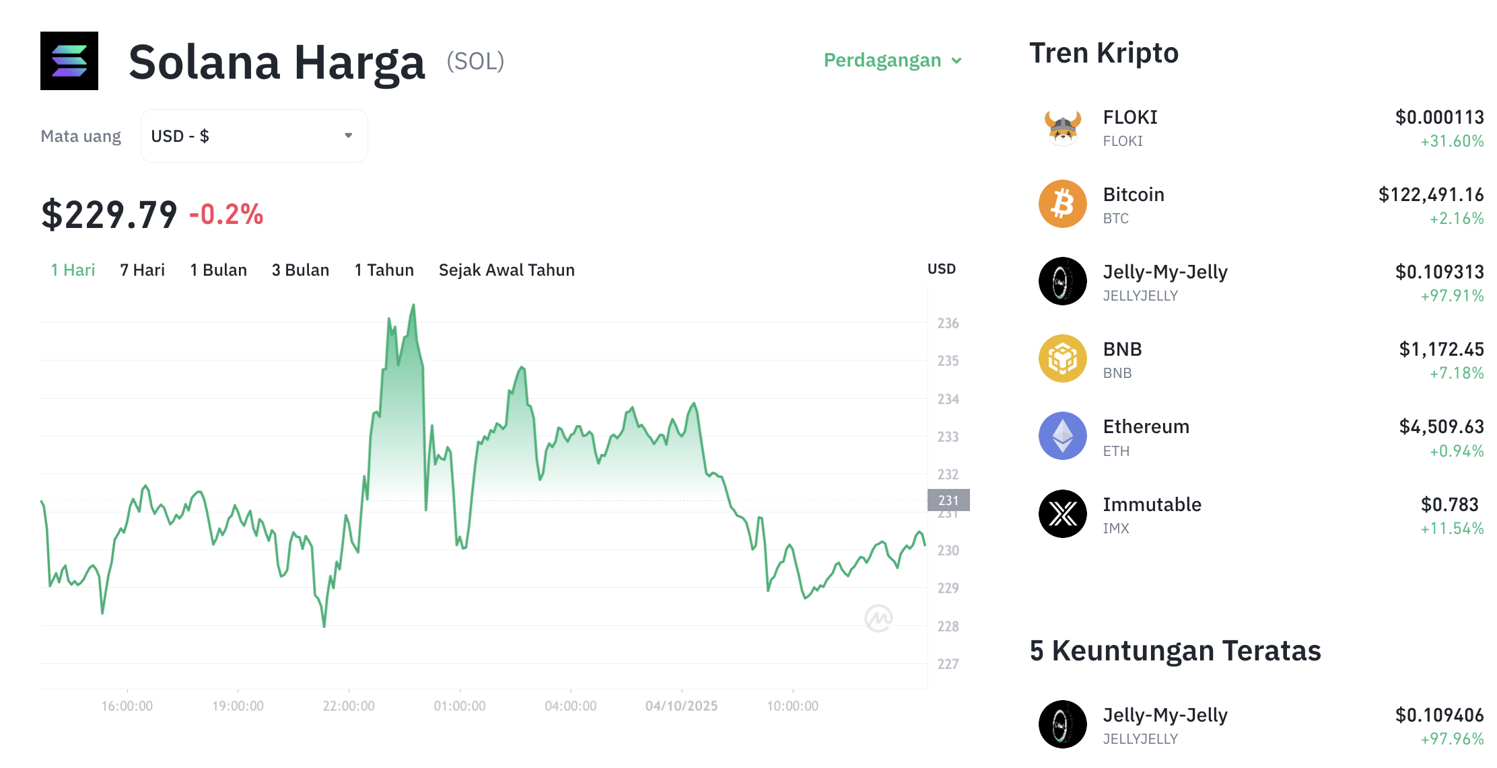Click the Ethereum coin icon
The height and width of the screenshot is (768, 1497).
[1062, 436]
